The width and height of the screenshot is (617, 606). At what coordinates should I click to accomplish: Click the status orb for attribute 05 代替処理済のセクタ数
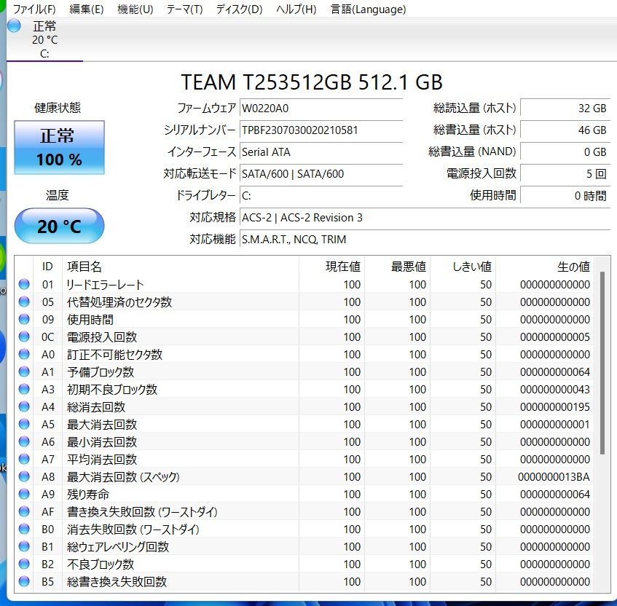pyautogui.click(x=24, y=302)
